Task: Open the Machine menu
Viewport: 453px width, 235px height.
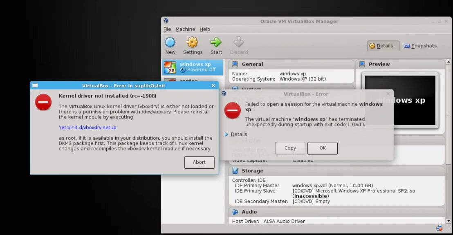Action: [185, 29]
